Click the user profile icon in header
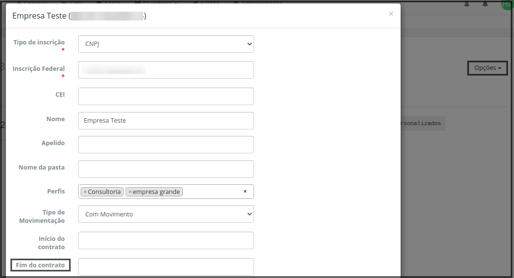 coord(467,3)
